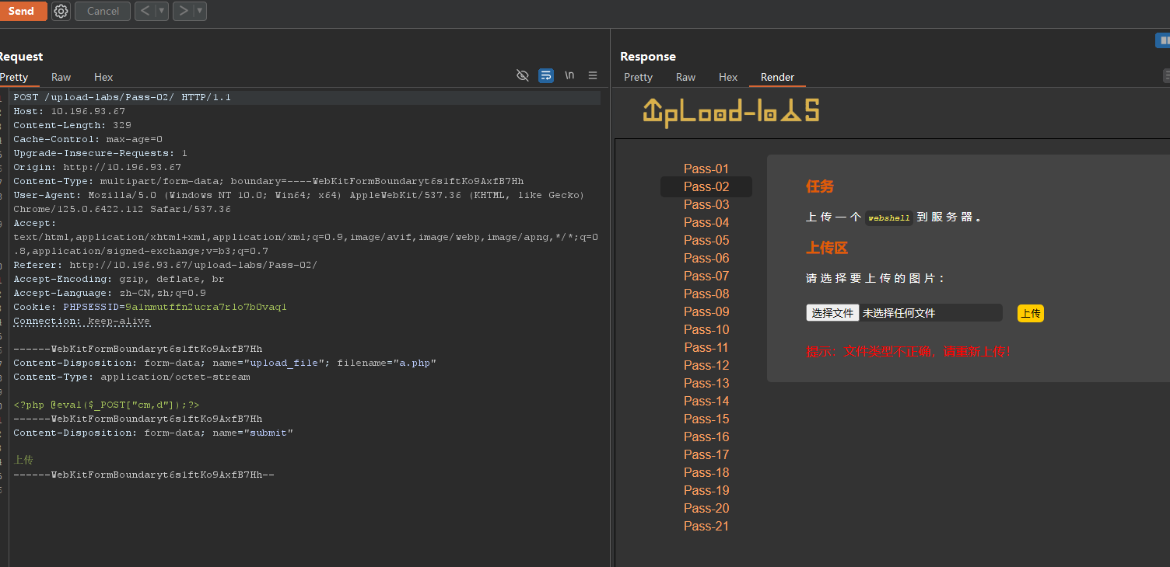Viewport: 1170px width, 567px height.
Task: Click the Connection: keep-alive header
Action: [x=82, y=321]
